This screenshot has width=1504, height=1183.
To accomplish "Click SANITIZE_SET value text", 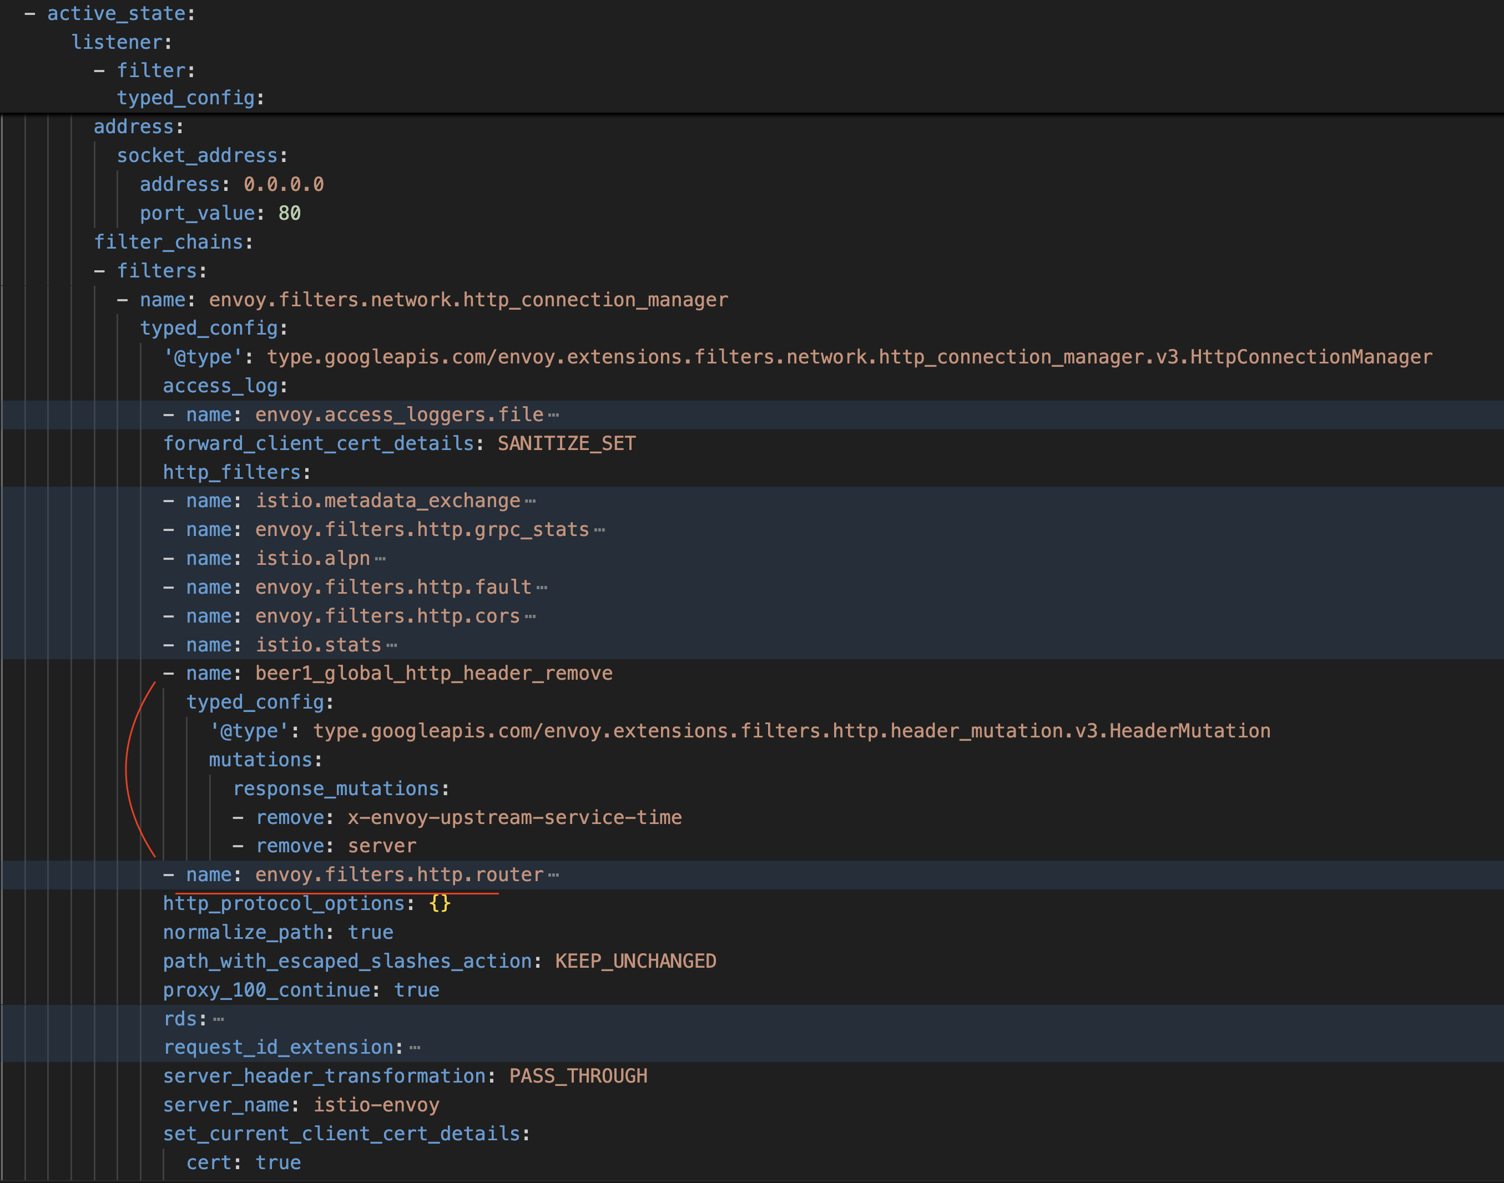I will click(566, 443).
